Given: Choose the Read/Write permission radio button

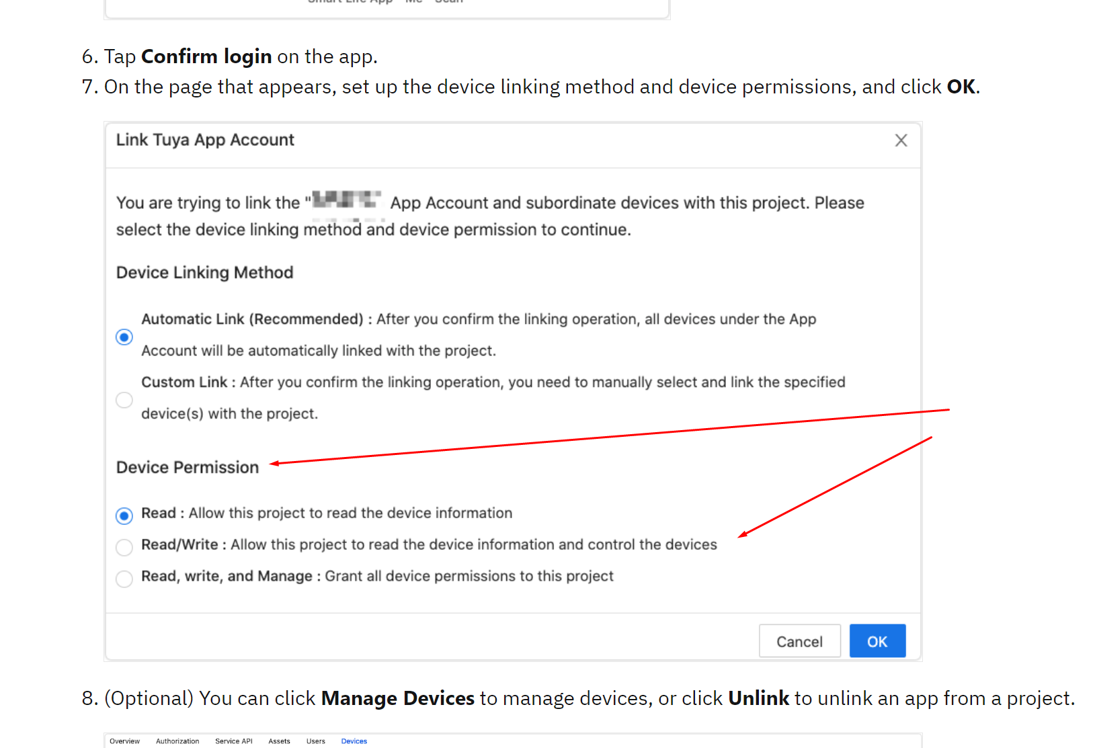Looking at the screenshot, I should (x=124, y=547).
